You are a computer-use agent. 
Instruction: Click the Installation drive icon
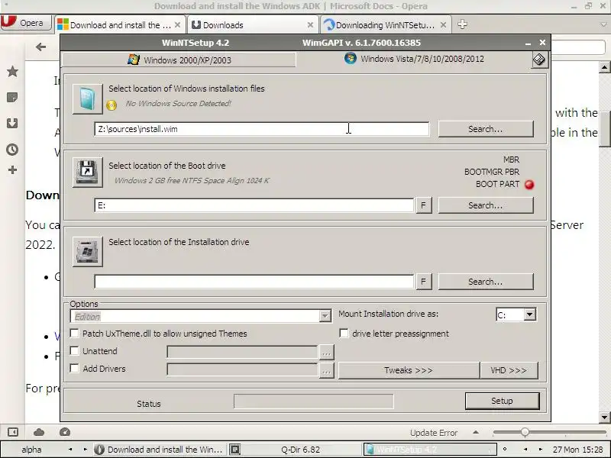click(87, 252)
